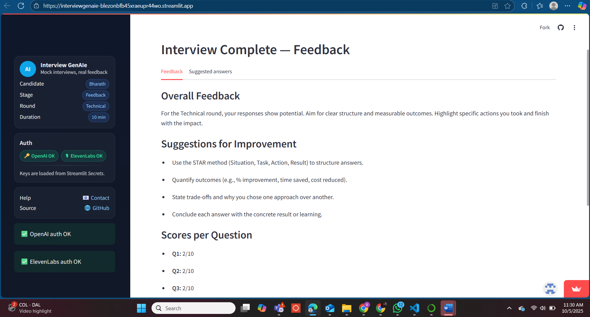Click the red Streamlit crown badge
Screen dimensions: 590x317
pyautogui.click(x=576, y=289)
